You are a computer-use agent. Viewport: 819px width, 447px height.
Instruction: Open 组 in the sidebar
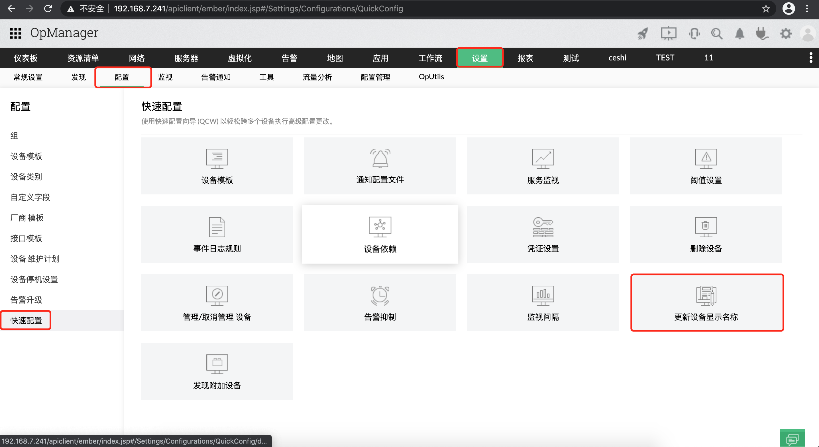tap(14, 135)
